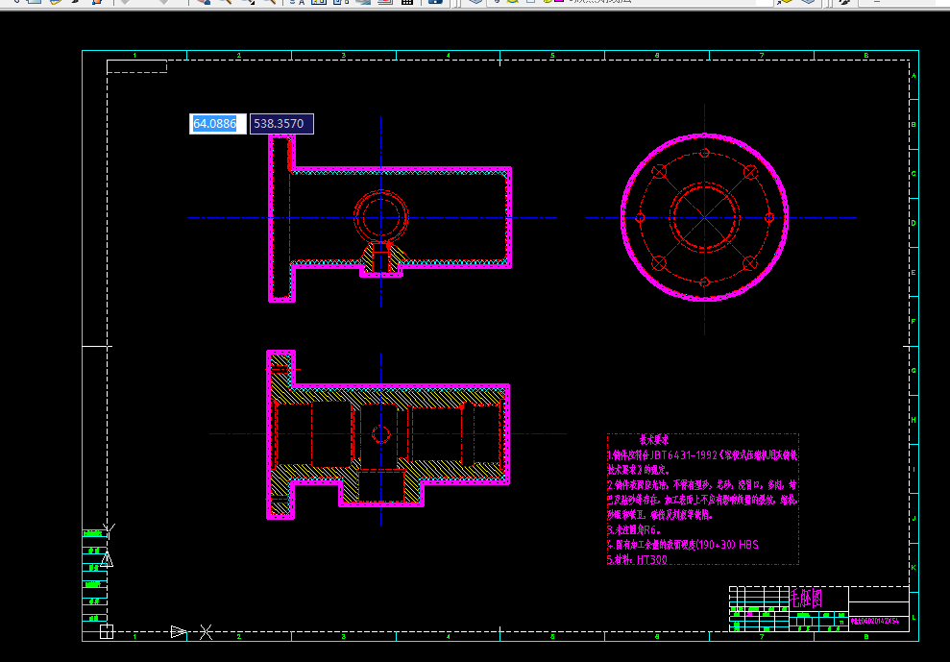The height and width of the screenshot is (662, 950).
Task: Select the circular boss in the upper side view
Action: (x=381, y=215)
